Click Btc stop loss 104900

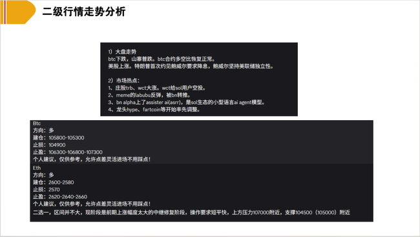coord(57,145)
